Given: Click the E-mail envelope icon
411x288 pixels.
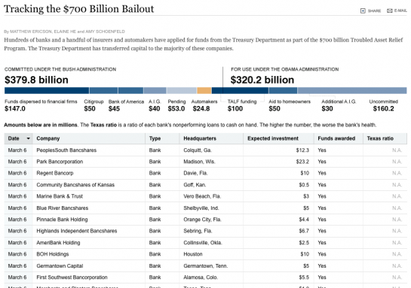Looking at the screenshot, I should click(390, 11).
